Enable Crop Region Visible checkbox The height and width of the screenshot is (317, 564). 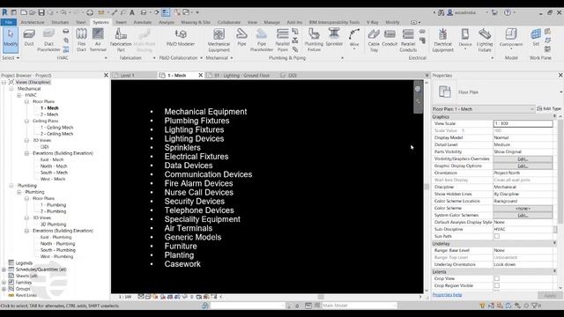point(497,285)
